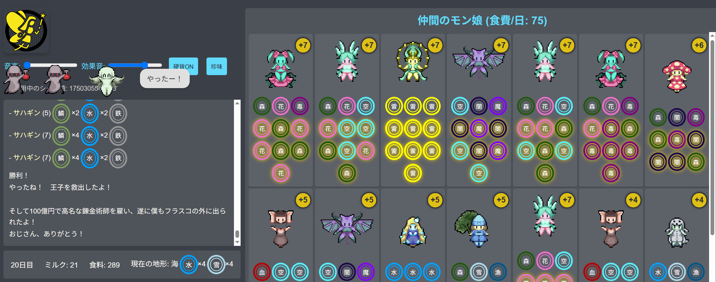The width and height of the screenshot is (716, 282).
Task: Click the 鉄 iron token in first サハギン (5) row
Action: coord(118,113)
